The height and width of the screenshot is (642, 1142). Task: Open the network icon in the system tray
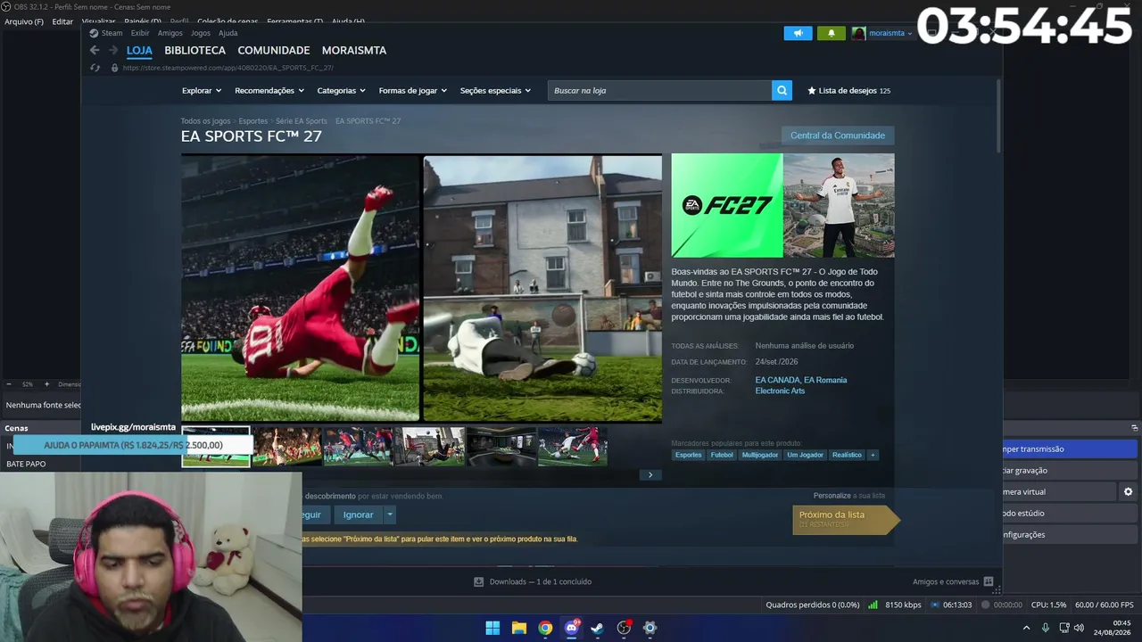[x=1064, y=628]
